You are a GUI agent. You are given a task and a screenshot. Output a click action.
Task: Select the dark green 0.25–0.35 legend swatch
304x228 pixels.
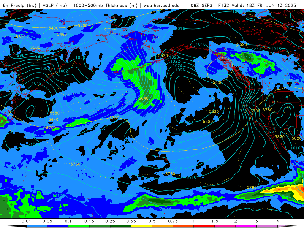tap(120, 226)
